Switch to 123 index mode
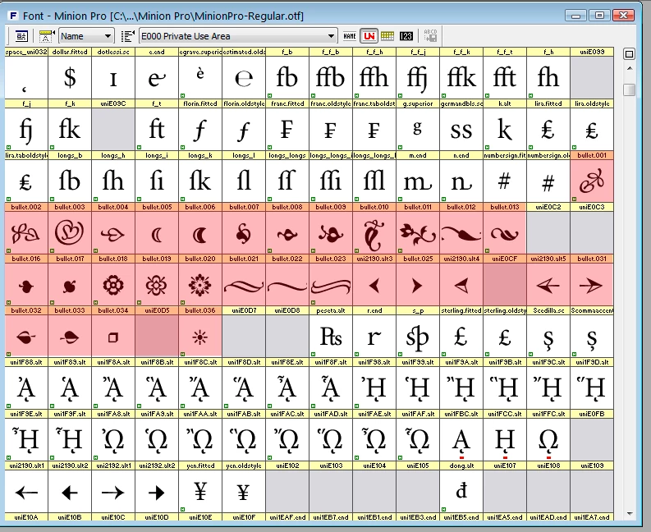Viewport: 651px width, 532px height. pos(406,37)
